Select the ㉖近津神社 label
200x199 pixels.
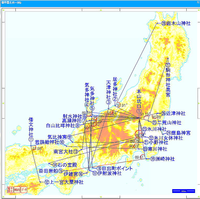173,114
